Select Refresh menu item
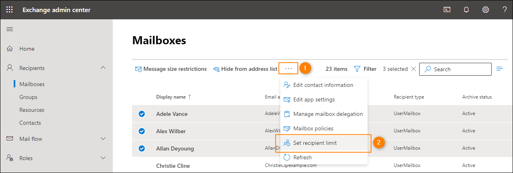This screenshot has height=173, width=513. point(324,157)
